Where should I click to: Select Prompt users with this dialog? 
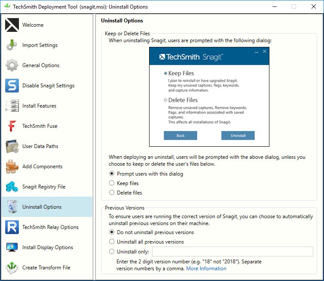click(146, 174)
